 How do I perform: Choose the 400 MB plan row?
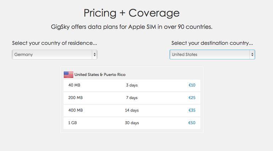tap(132, 110)
